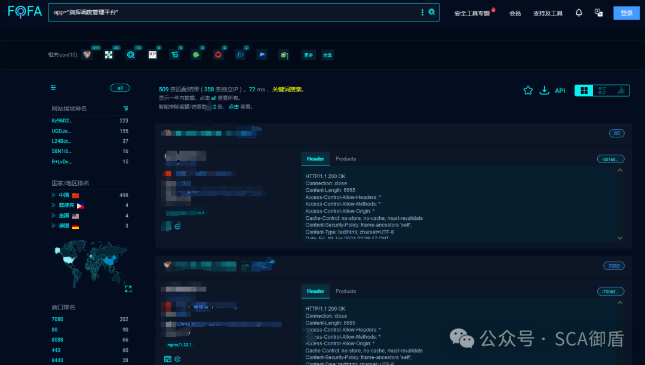Click 全选 to select all icons

[327, 55]
